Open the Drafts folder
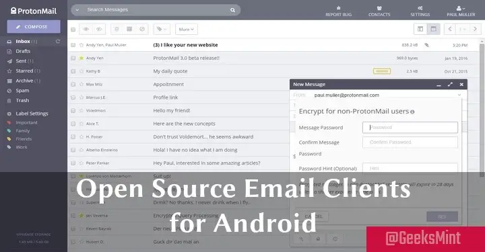Screen dimensions: 485x252 23,51
